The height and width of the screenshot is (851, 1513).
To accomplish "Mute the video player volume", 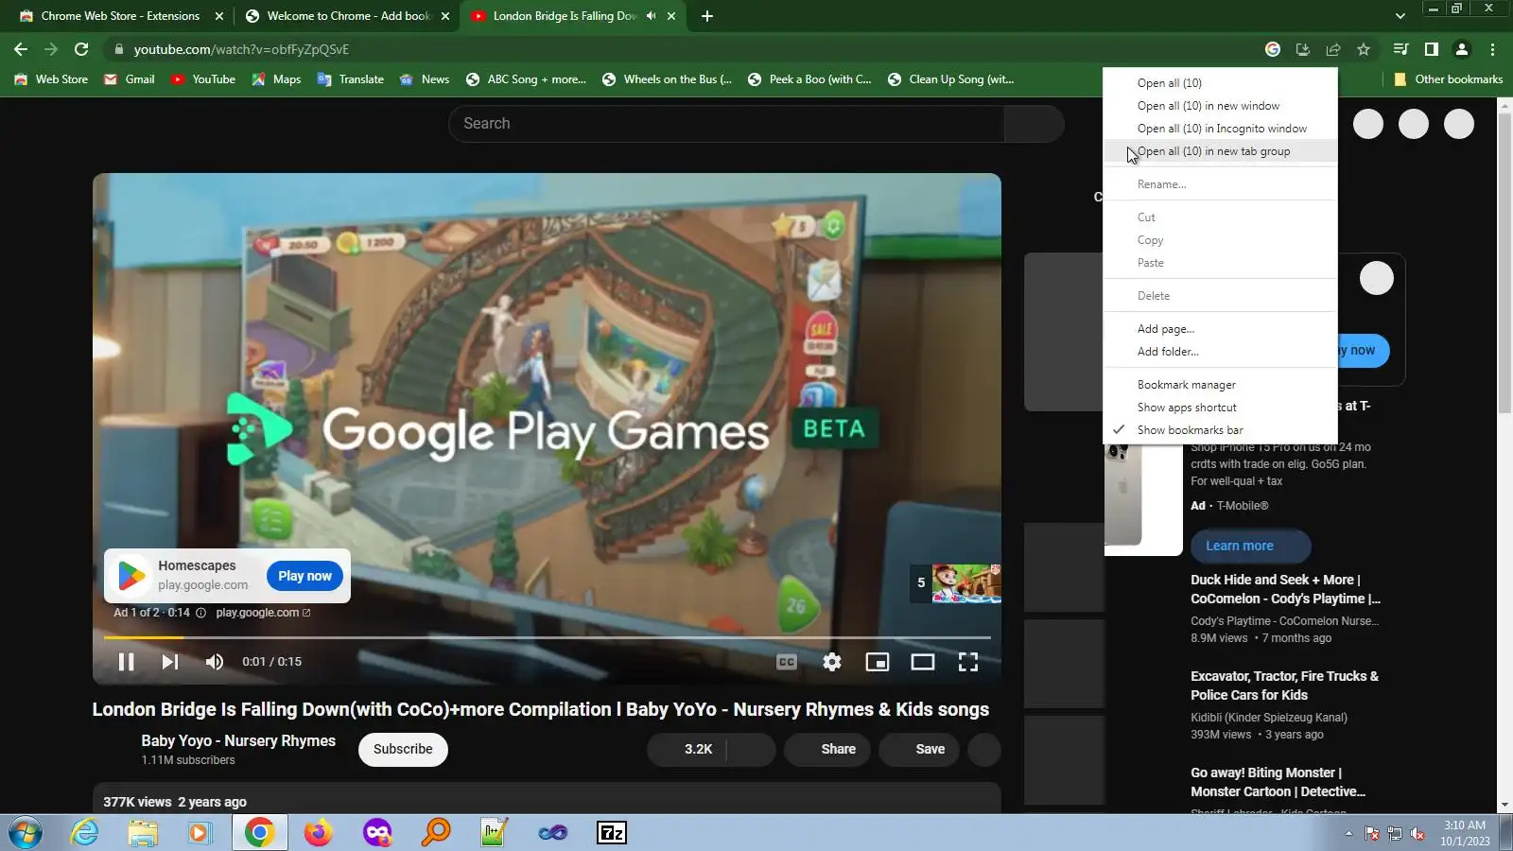I will click(215, 662).
